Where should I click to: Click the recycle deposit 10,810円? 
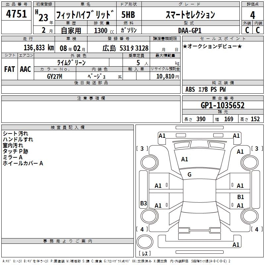168,77
